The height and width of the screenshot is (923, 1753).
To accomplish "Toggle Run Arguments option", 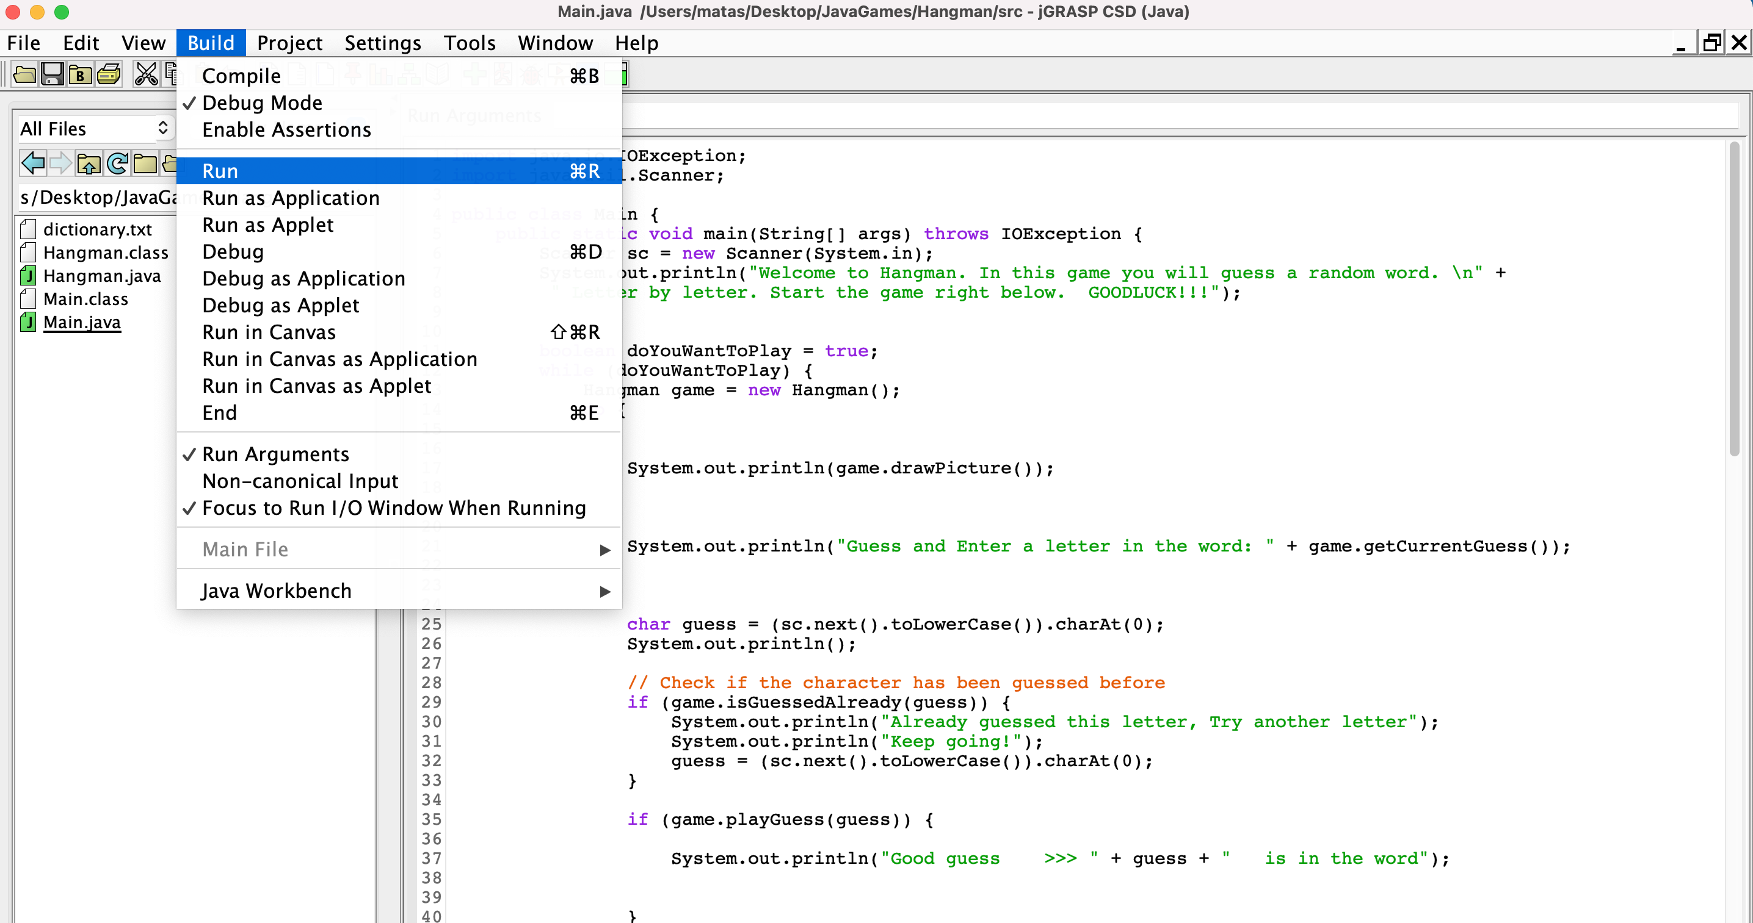I will [399, 454].
